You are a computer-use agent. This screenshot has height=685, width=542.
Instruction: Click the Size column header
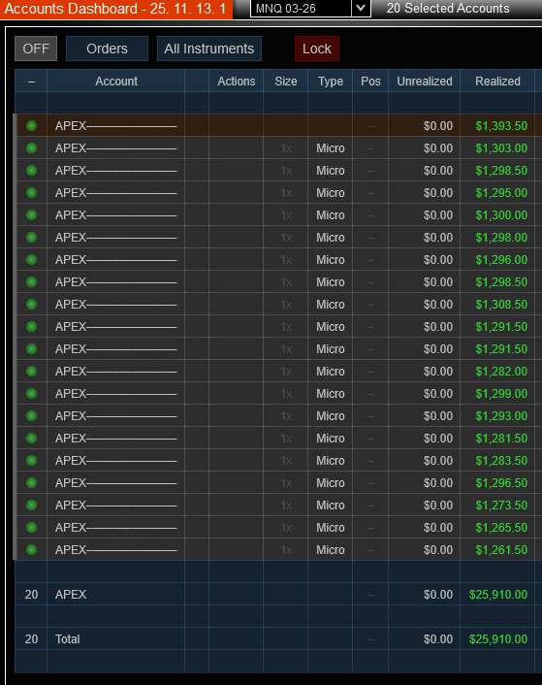pyautogui.click(x=286, y=82)
